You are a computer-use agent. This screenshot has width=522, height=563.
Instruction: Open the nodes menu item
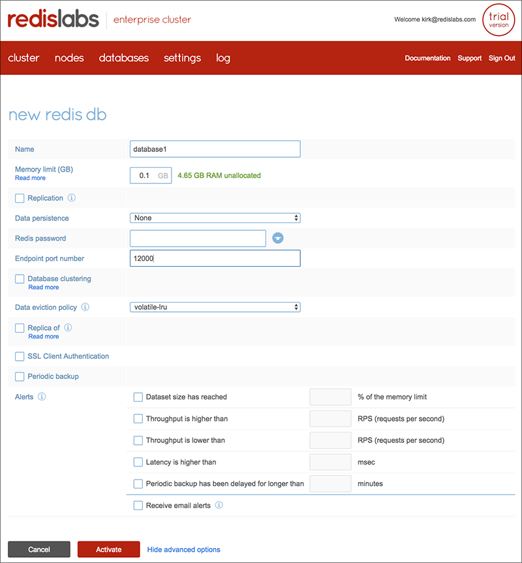pos(69,58)
